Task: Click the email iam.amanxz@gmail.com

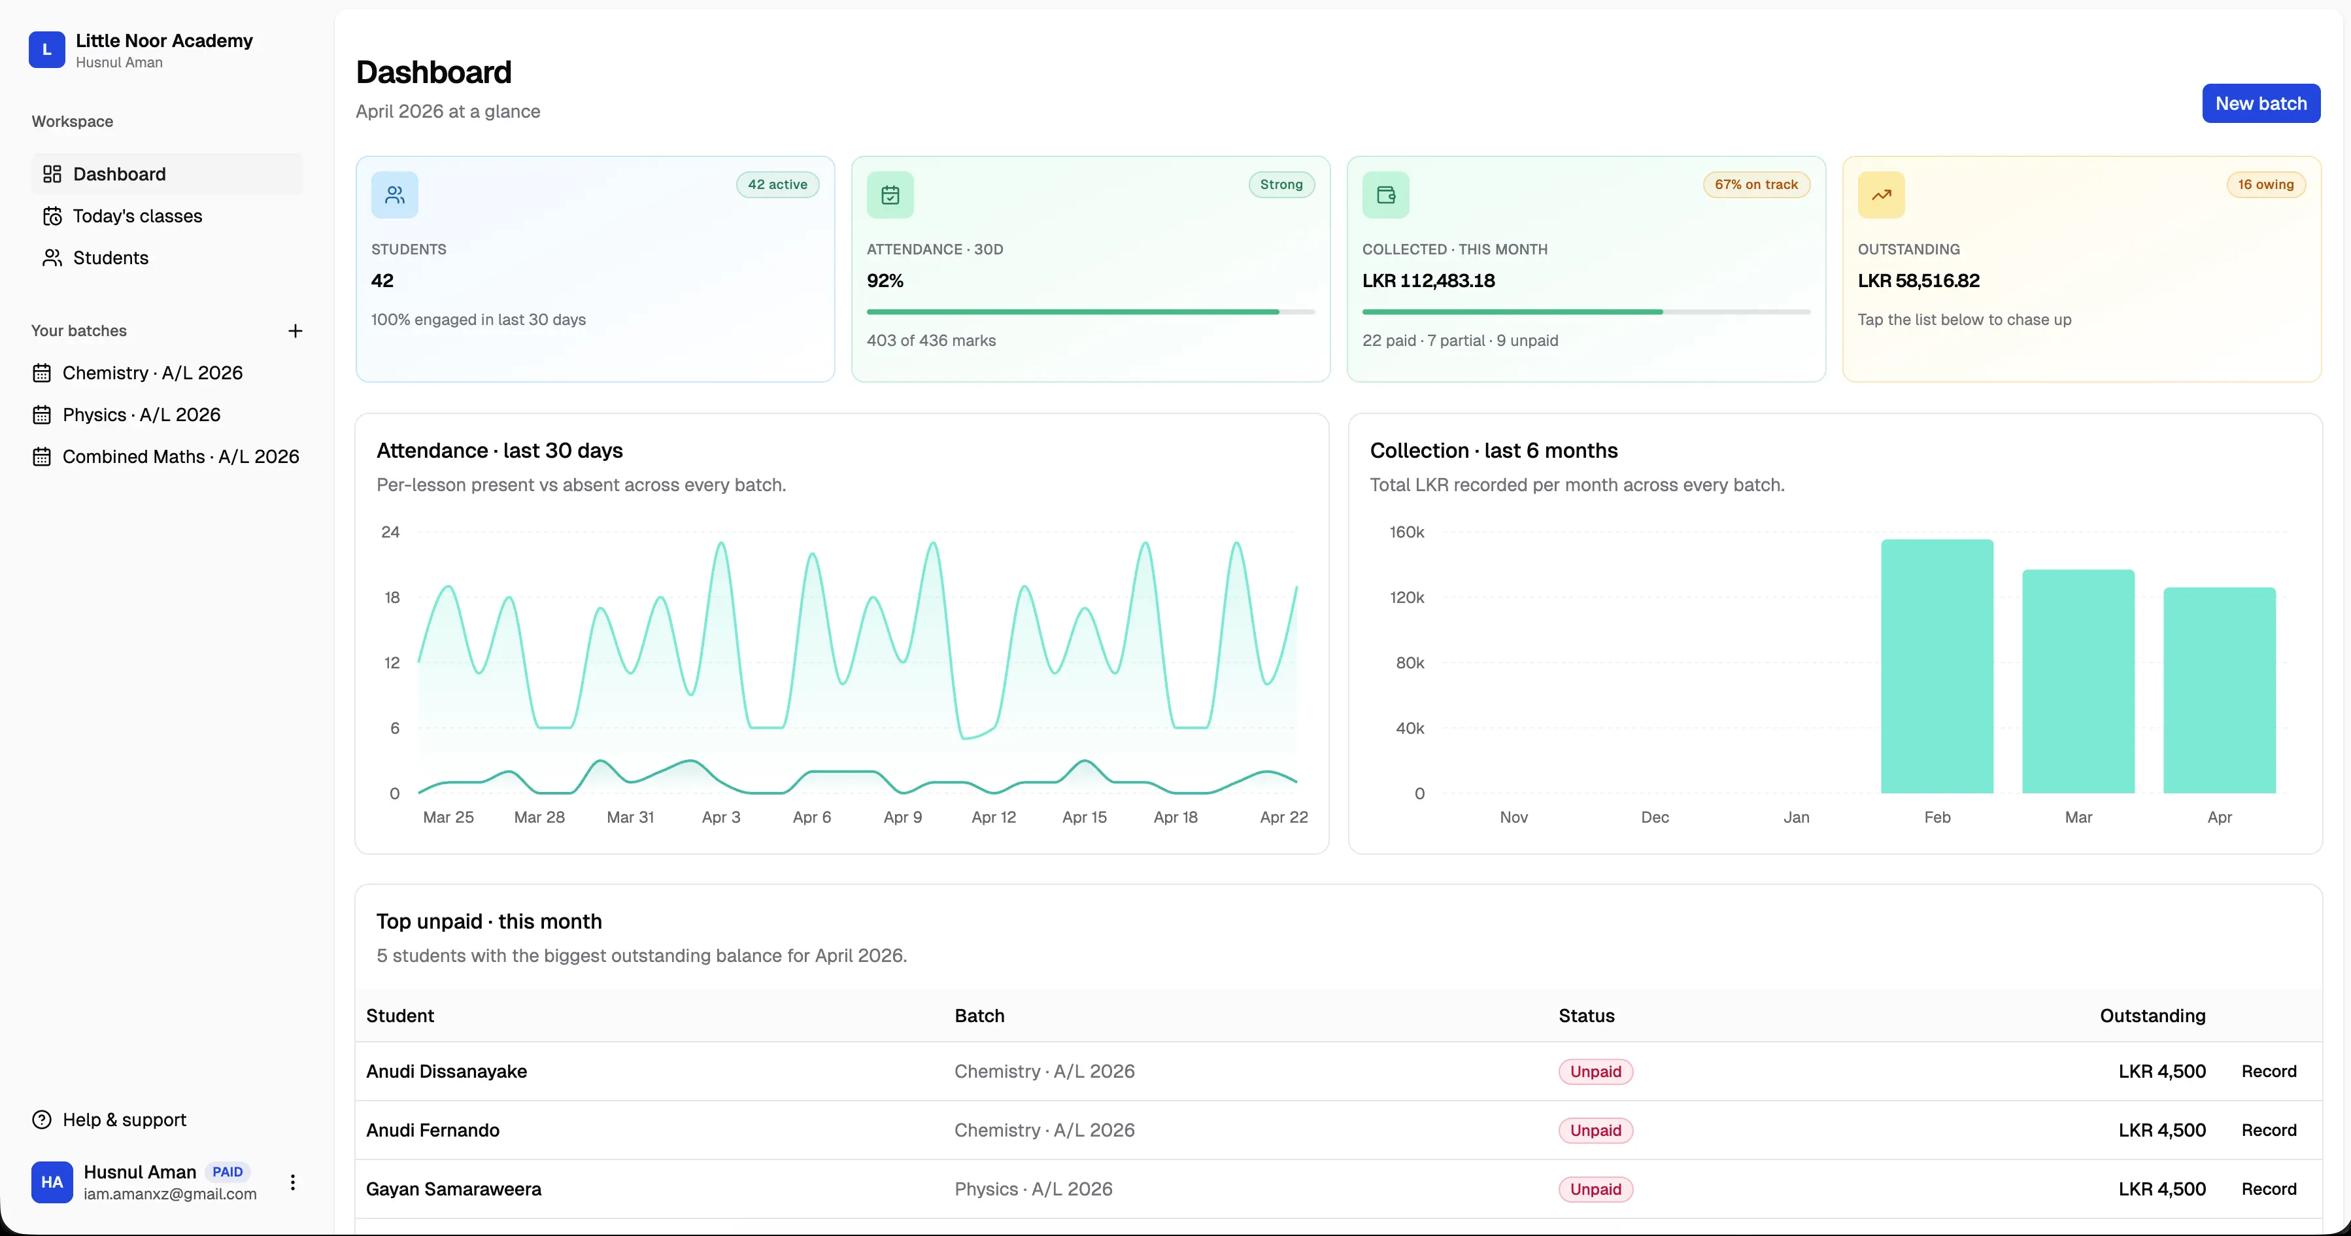Action: click(170, 1194)
